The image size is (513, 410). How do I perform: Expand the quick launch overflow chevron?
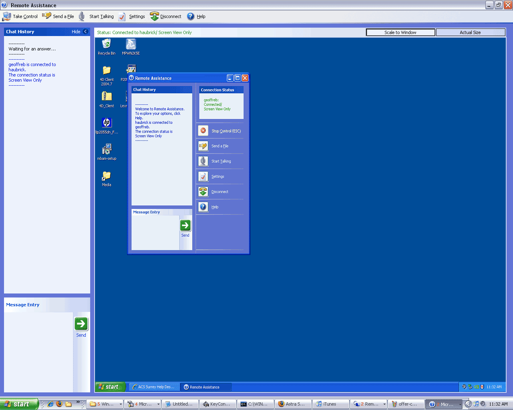click(78, 402)
